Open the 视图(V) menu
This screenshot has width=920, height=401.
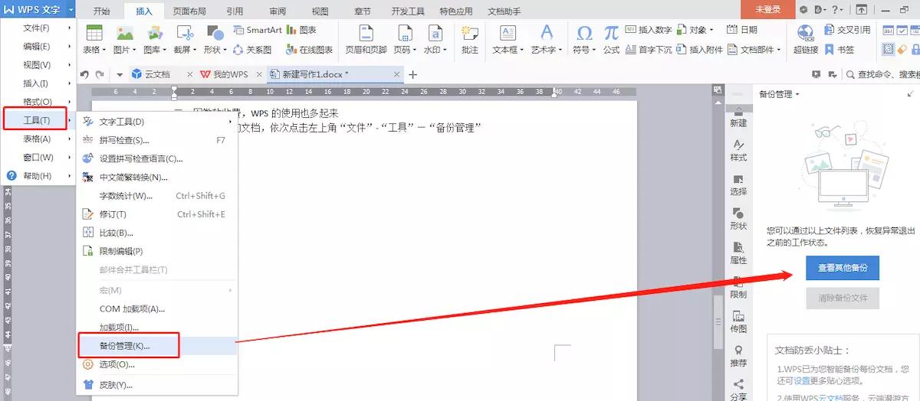[38, 65]
